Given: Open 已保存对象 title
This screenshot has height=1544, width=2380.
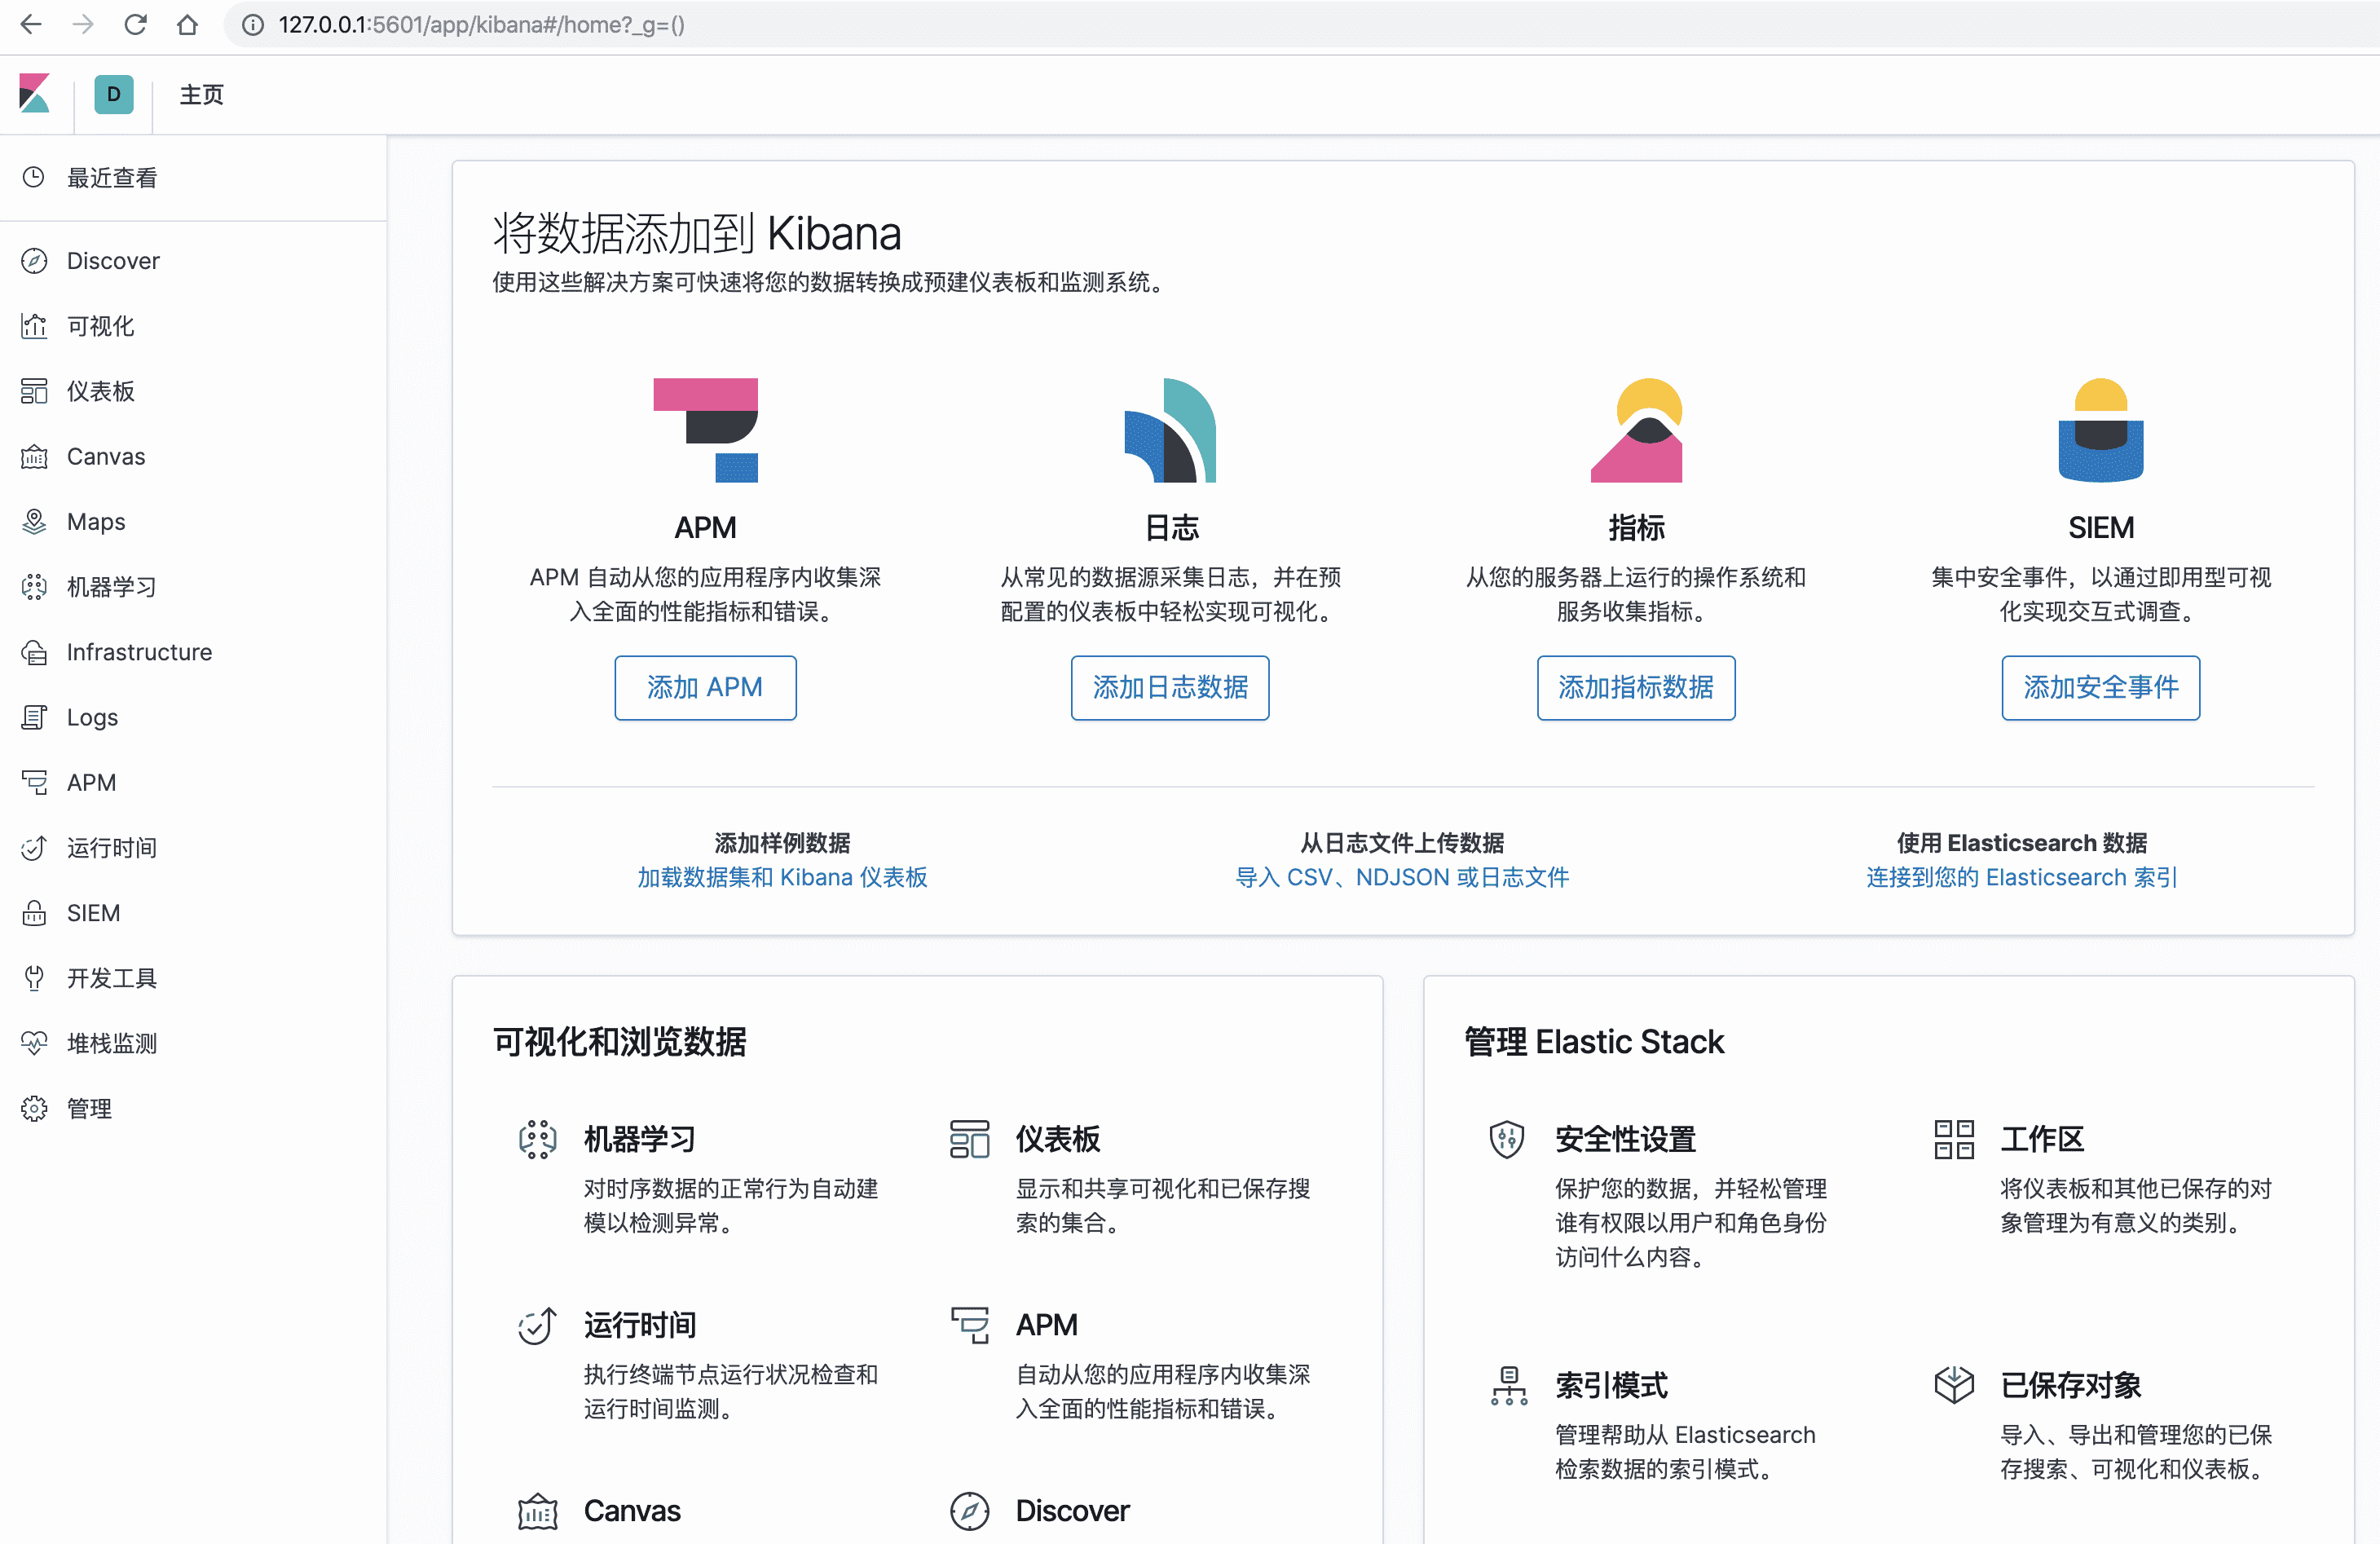Looking at the screenshot, I should click(2071, 1385).
